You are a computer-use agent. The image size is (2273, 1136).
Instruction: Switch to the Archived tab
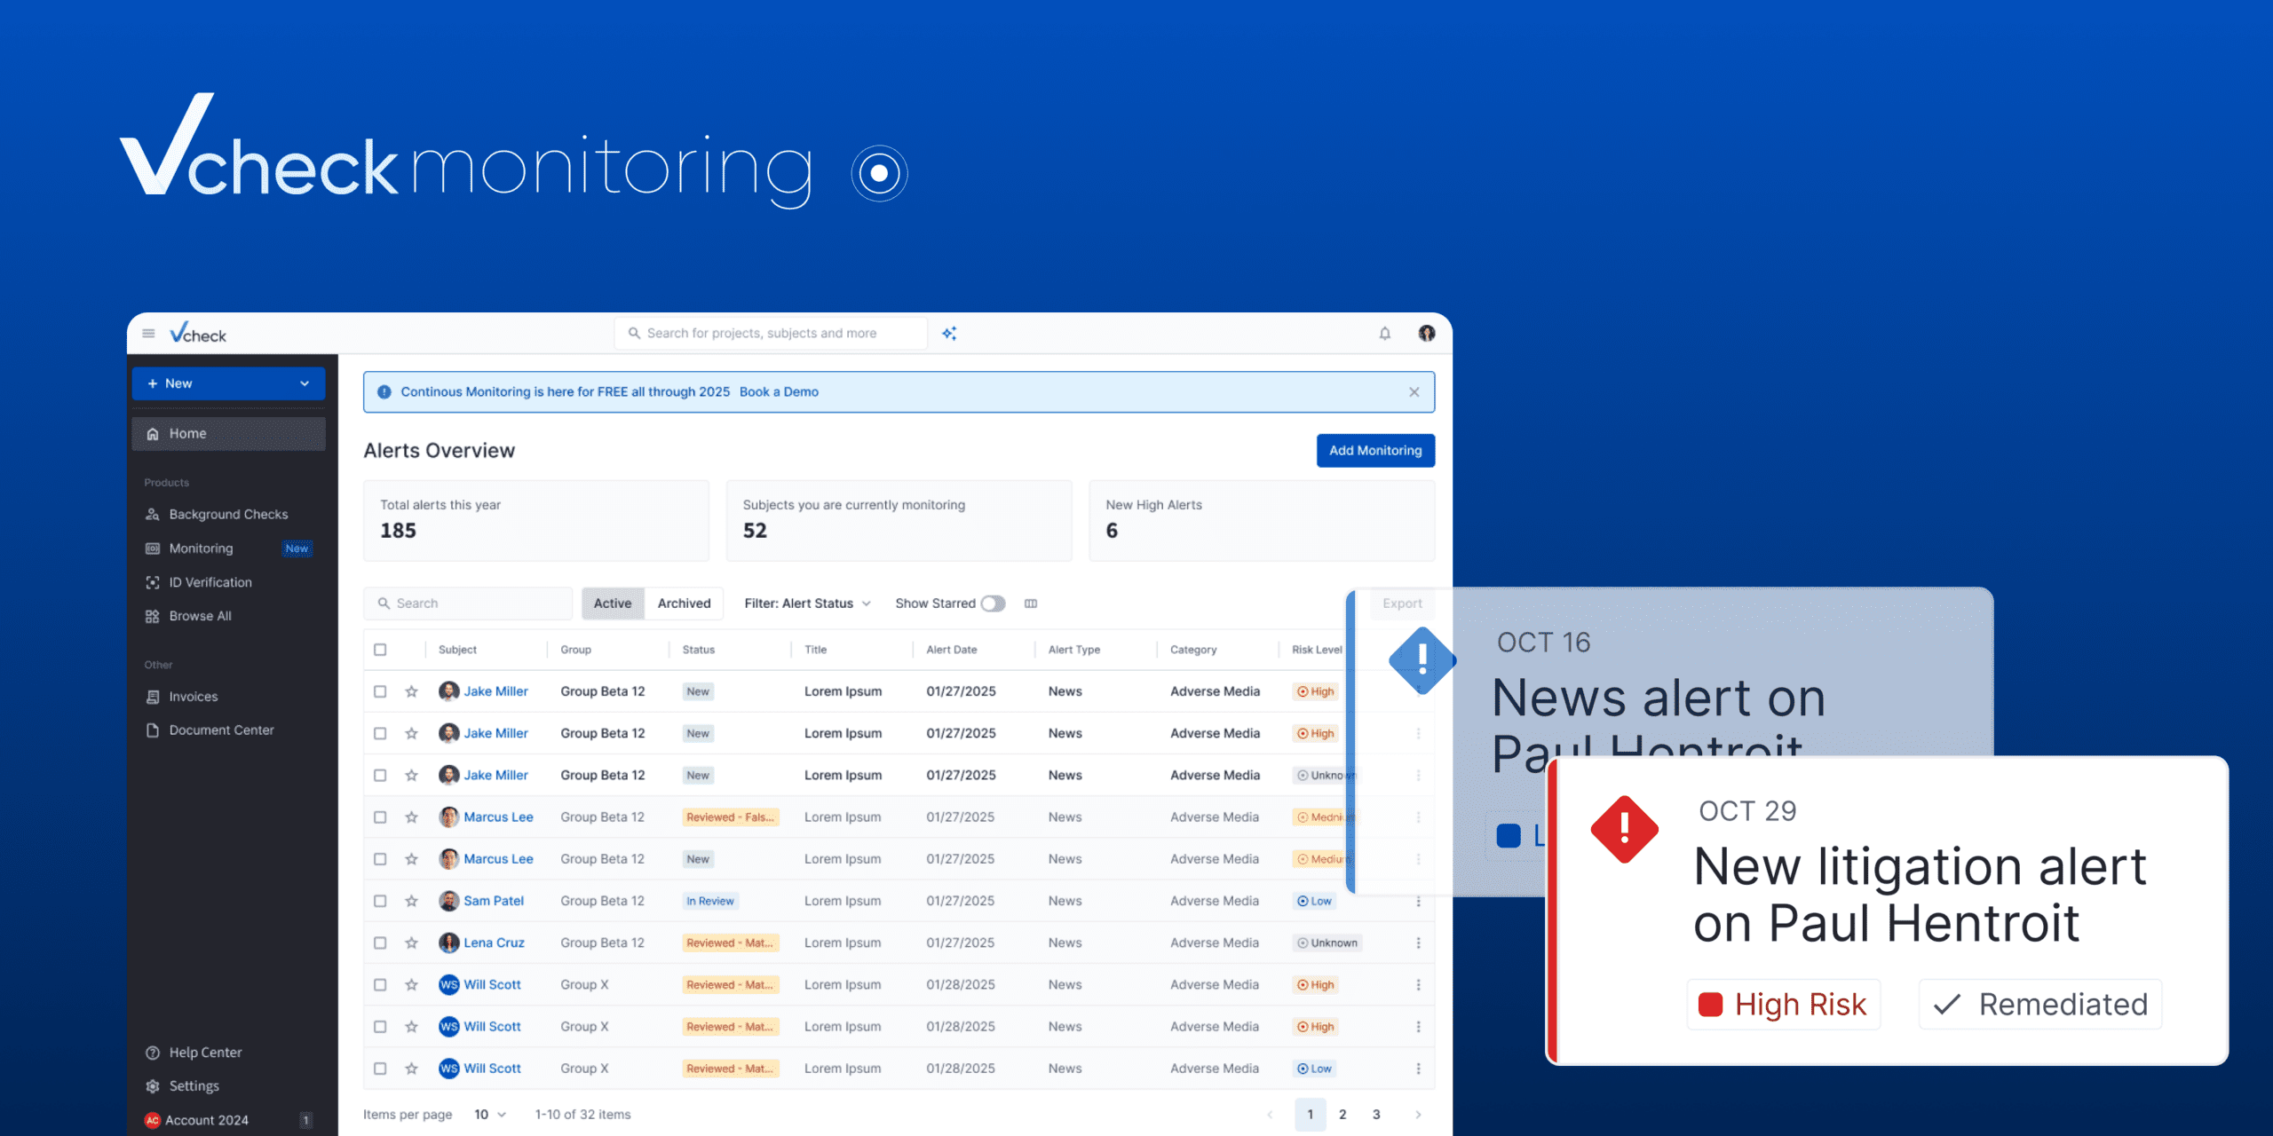[683, 603]
